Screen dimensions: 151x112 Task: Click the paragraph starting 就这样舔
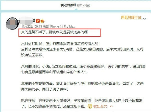point(82,104)
